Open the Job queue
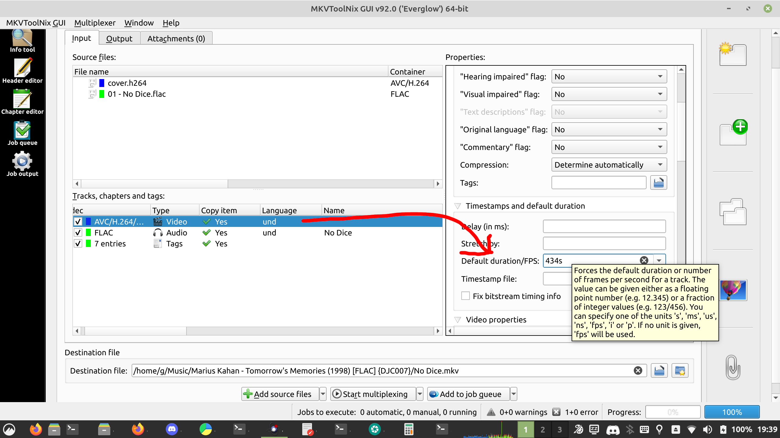 click(22, 133)
